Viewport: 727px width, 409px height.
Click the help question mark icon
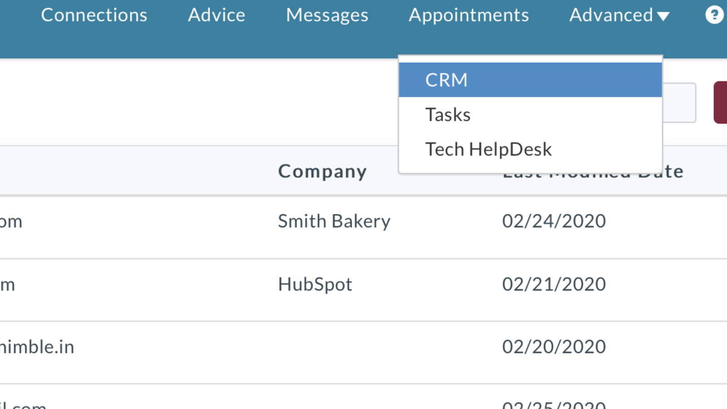(x=714, y=15)
